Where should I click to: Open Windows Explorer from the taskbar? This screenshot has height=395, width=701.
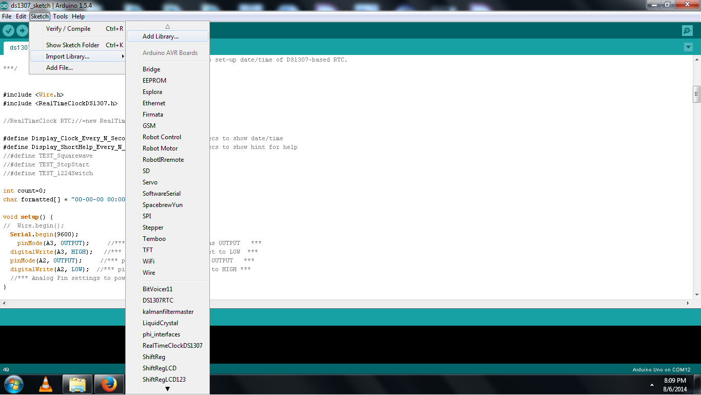77,384
